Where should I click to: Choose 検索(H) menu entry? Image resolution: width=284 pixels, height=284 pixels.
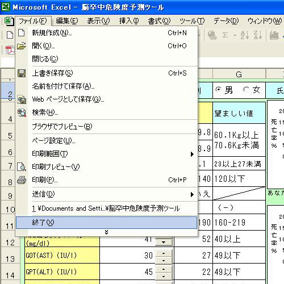tap(107, 112)
